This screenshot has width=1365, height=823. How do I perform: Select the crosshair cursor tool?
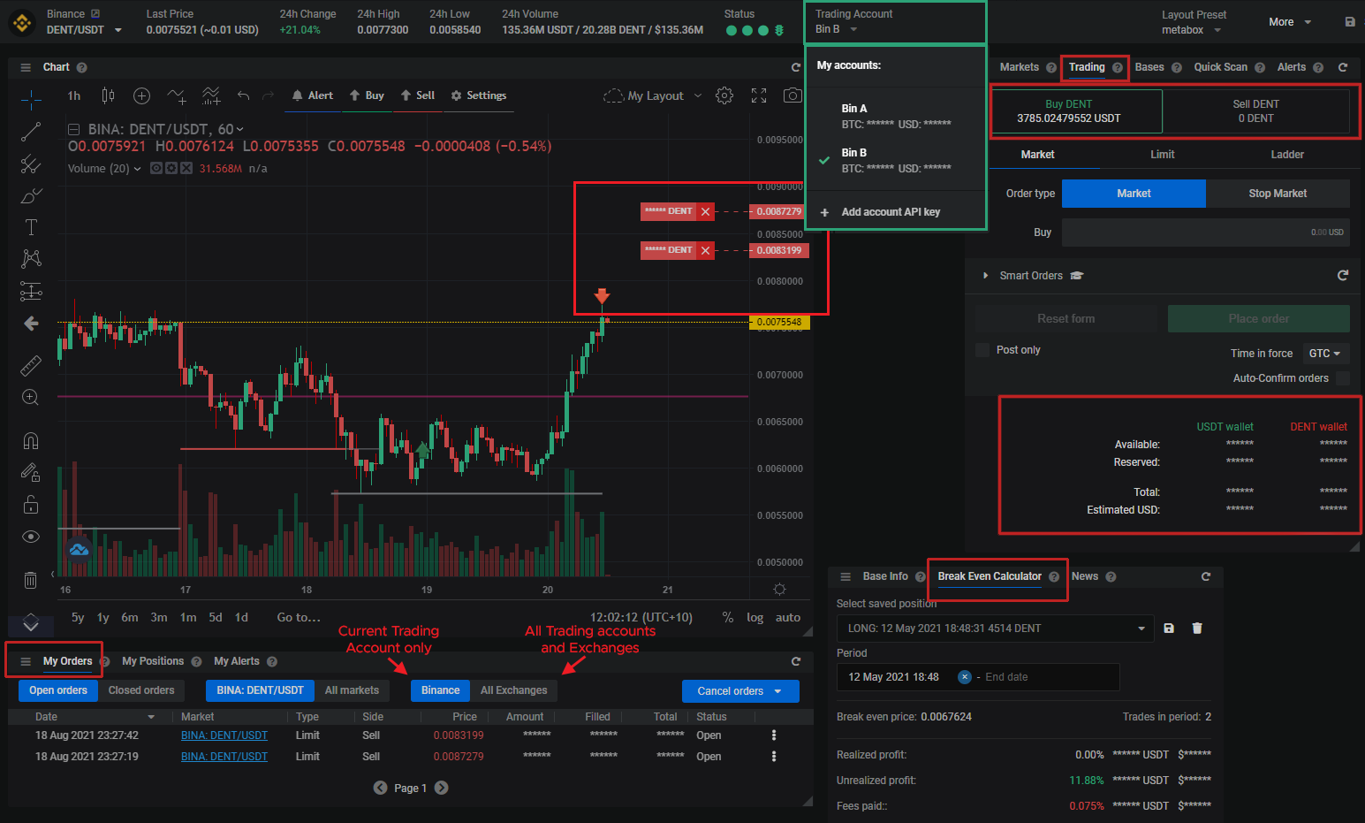tap(31, 99)
